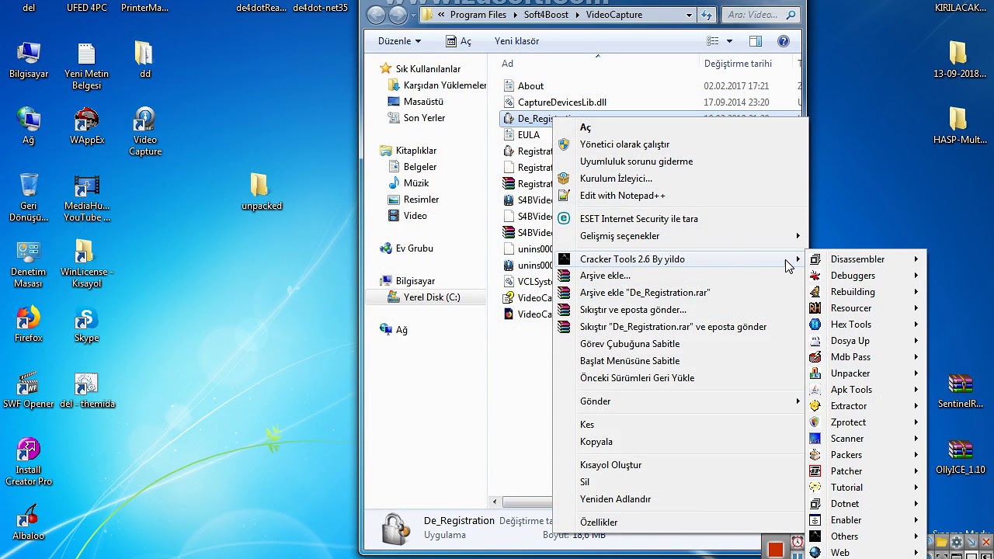Image resolution: width=994 pixels, height=559 pixels.
Task: Click the Extractor icon
Action: [x=815, y=406]
